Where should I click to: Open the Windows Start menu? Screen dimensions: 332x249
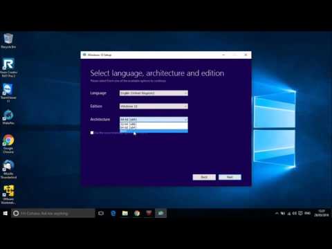click(x=6, y=213)
